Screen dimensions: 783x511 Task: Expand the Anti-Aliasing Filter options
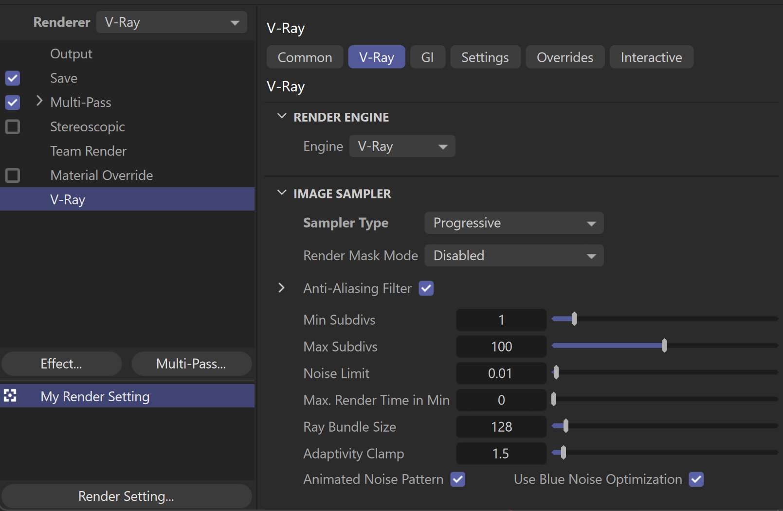click(281, 288)
